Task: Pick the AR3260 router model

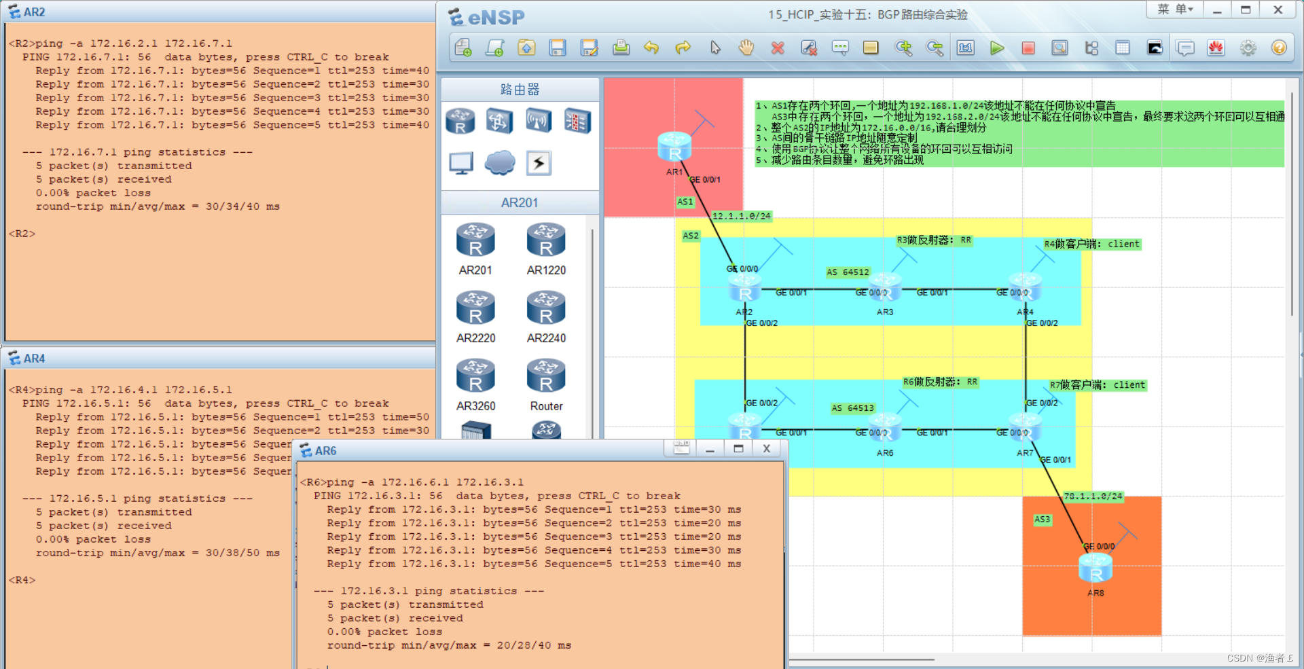Action: pos(475,384)
